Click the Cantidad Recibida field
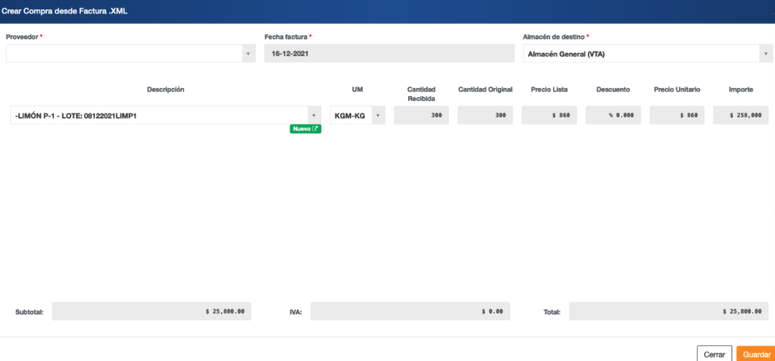Viewport: 775px width, 361px height. pos(421,115)
